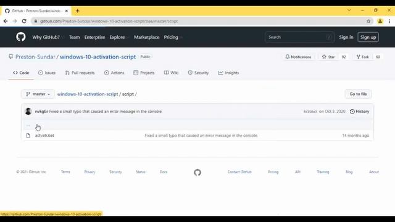Star the repository
Image resolution: width=395 pixels, height=222 pixels.
[x=328, y=57]
